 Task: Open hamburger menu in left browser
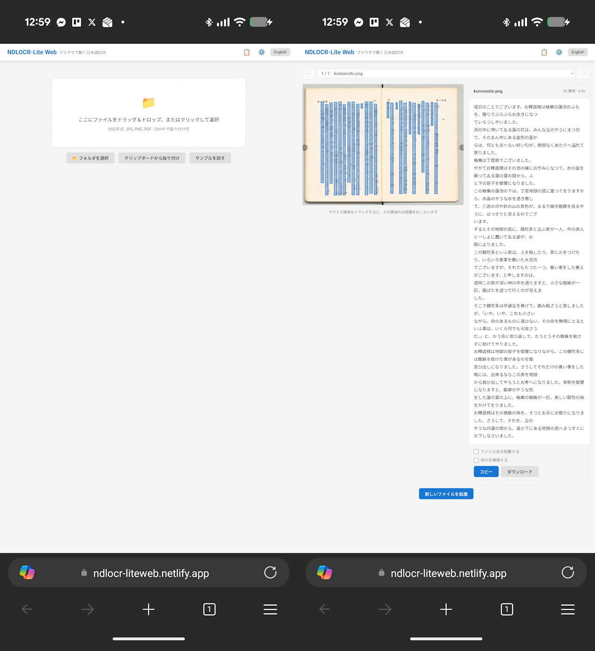[271, 609]
